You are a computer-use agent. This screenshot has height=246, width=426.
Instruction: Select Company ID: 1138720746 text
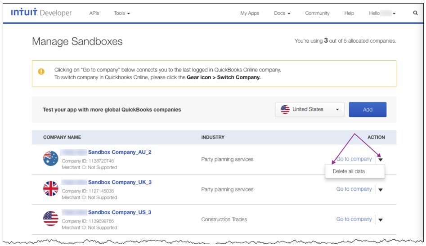[x=88, y=161]
